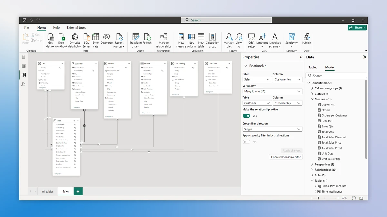The image size is (387, 217).
Task: Open the Cardinality dropdown
Action: pos(272,91)
